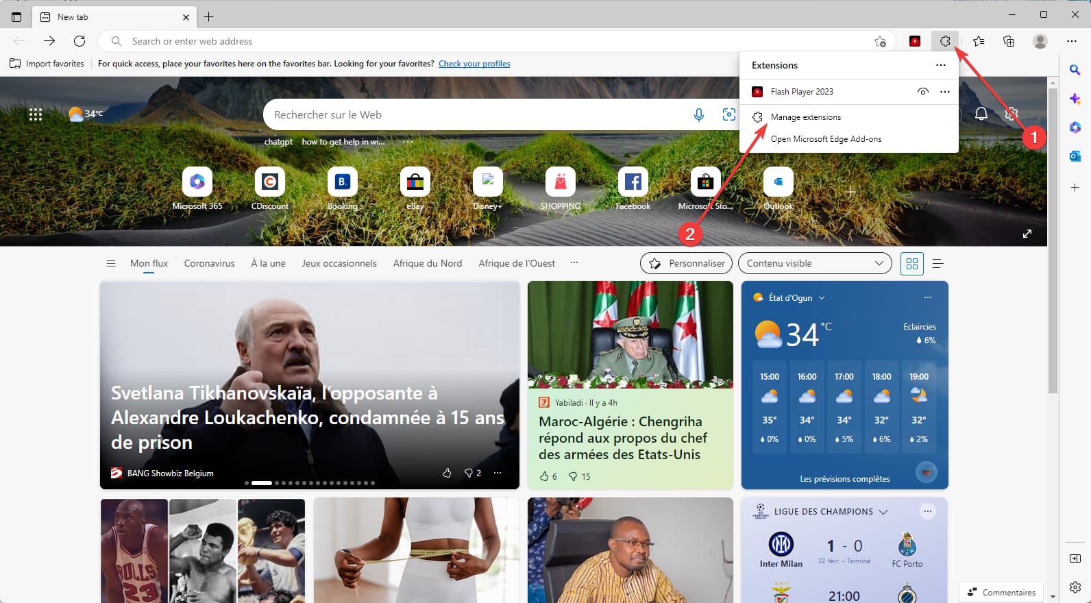Select Manage extensions menu item

point(849,117)
